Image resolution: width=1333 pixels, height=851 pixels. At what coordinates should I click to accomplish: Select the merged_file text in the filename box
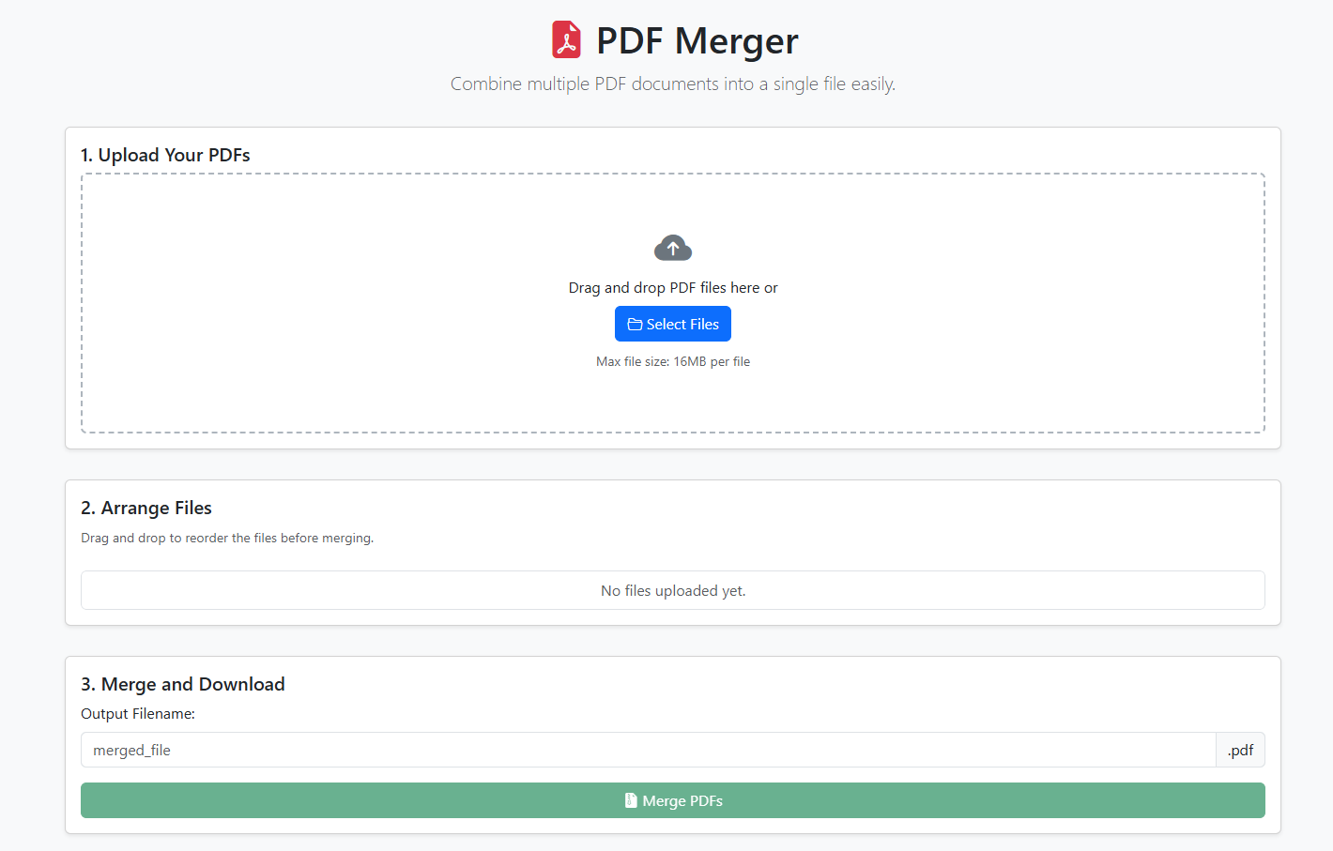(x=131, y=750)
